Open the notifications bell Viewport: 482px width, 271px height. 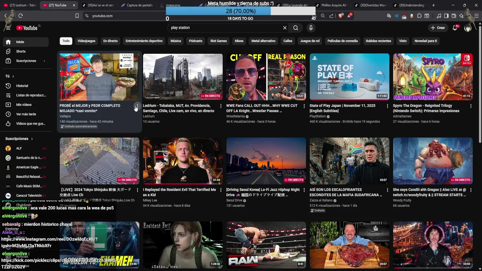(455, 28)
